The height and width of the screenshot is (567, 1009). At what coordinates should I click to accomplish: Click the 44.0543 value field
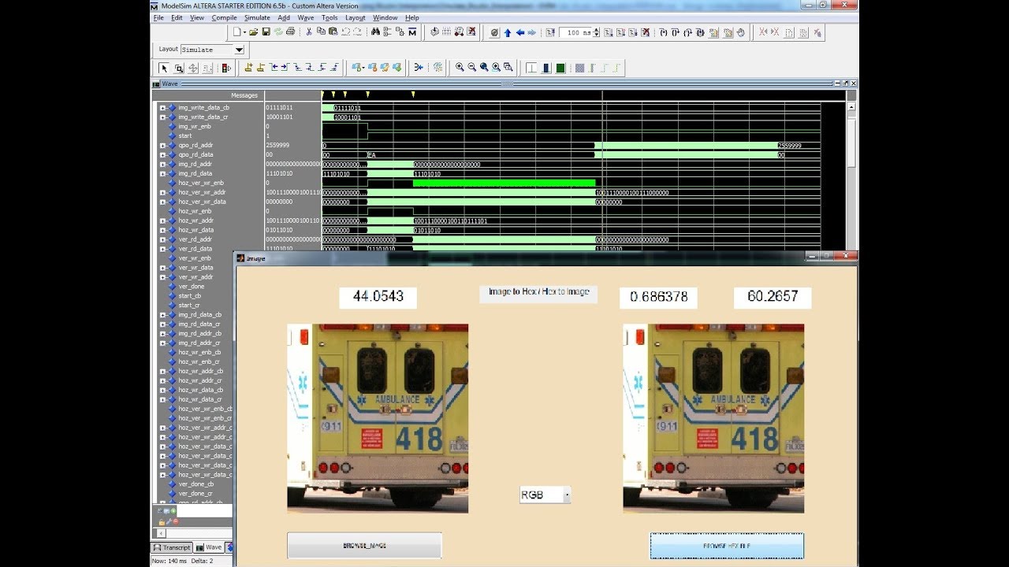378,297
